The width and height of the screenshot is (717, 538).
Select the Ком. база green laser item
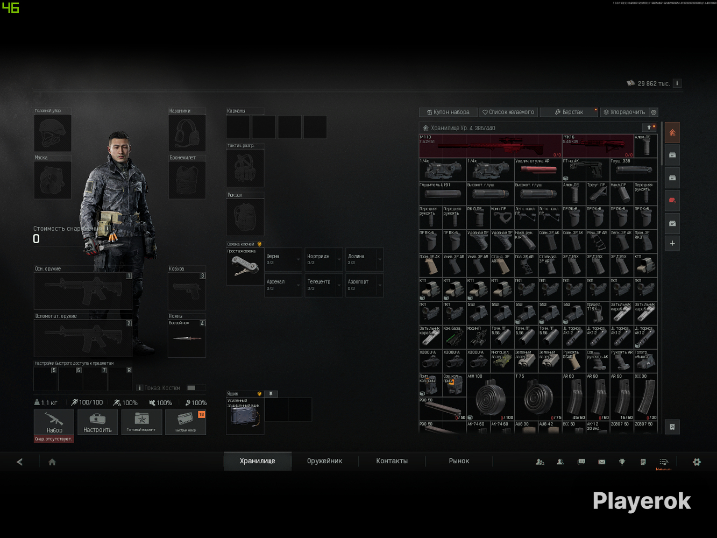click(454, 337)
